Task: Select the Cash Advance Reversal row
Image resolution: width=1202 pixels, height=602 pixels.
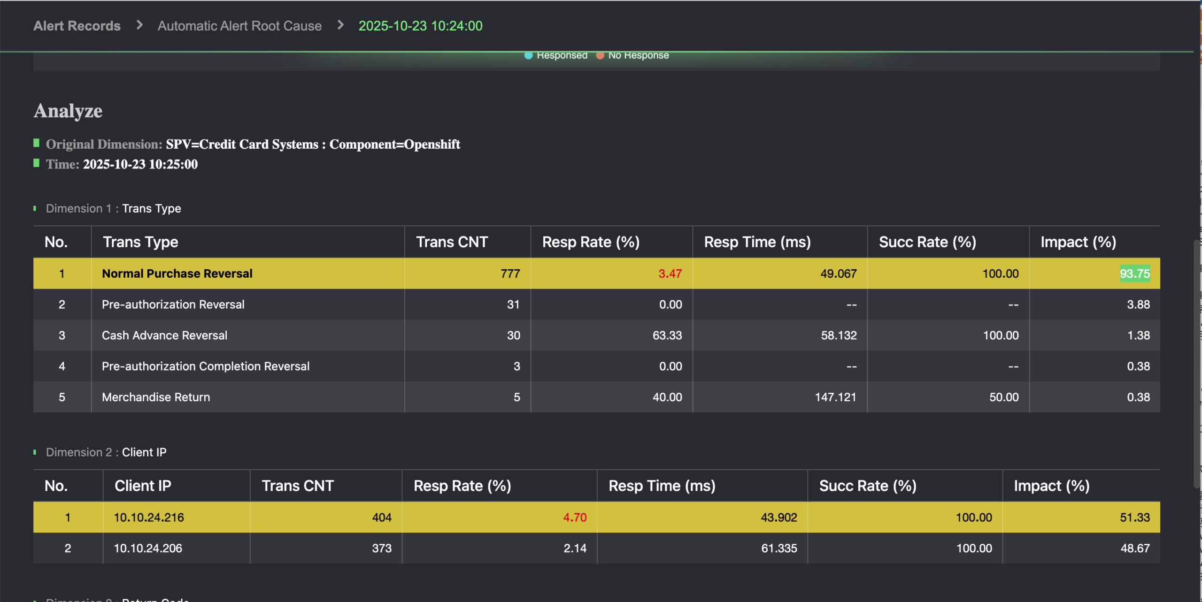Action: coord(164,335)
